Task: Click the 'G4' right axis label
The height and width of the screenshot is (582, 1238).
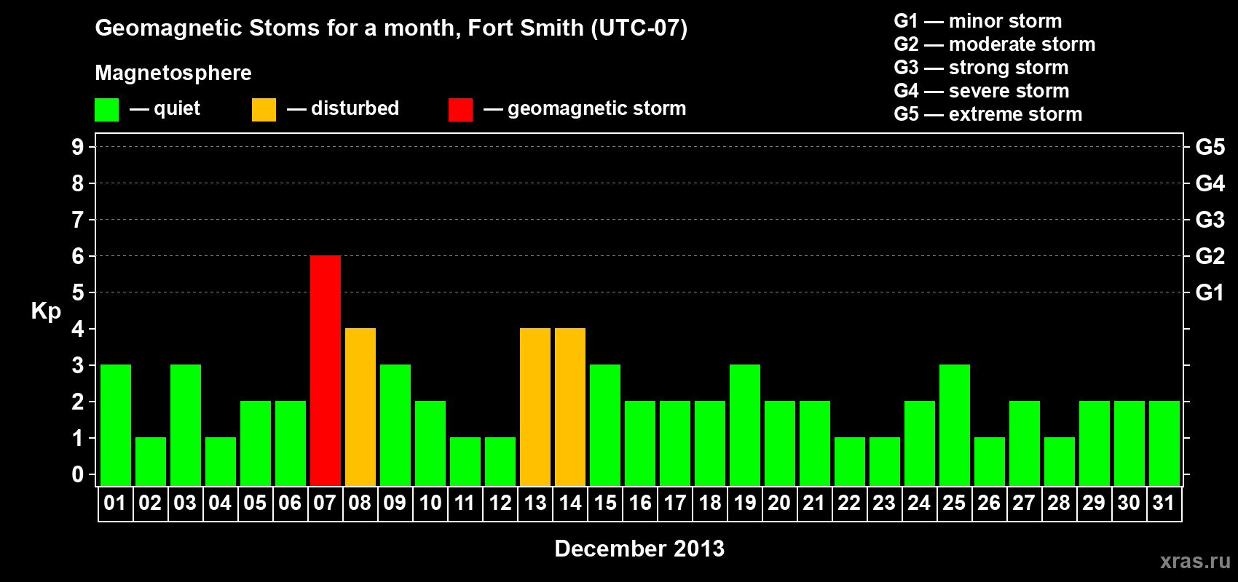Action: [1210, 183]
